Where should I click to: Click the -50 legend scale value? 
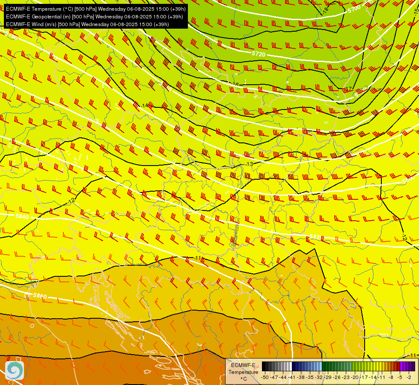click(x=265, y=377)
